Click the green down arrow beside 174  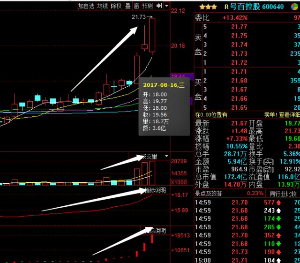278,219
